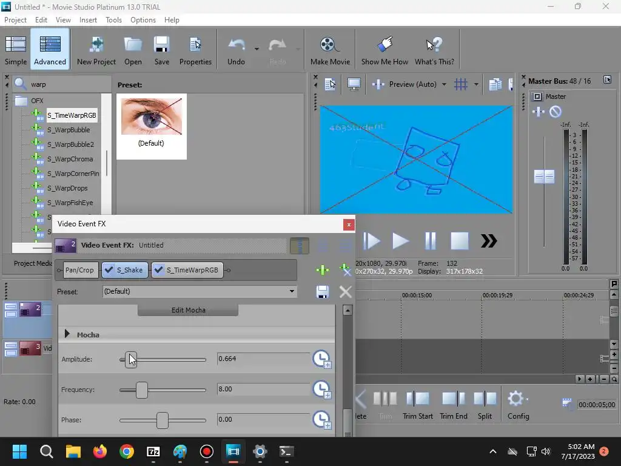This screenshot has width=621, height=466.
Task: Adjust the Amplitude slider
Action: [131, 360]
